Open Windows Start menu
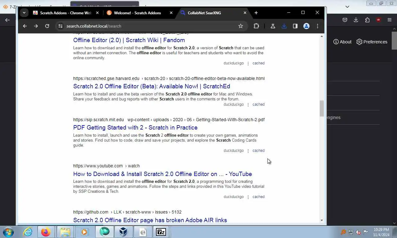Viewport: 397px width, 238px height. [8, 232]
